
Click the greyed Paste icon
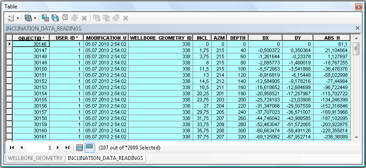coord(106,18)
